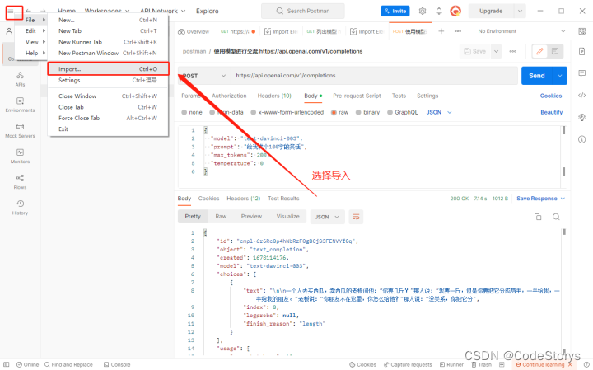Click the Beautify link
The height and width of the screenshot is (370, 593).
pos(551,112)
